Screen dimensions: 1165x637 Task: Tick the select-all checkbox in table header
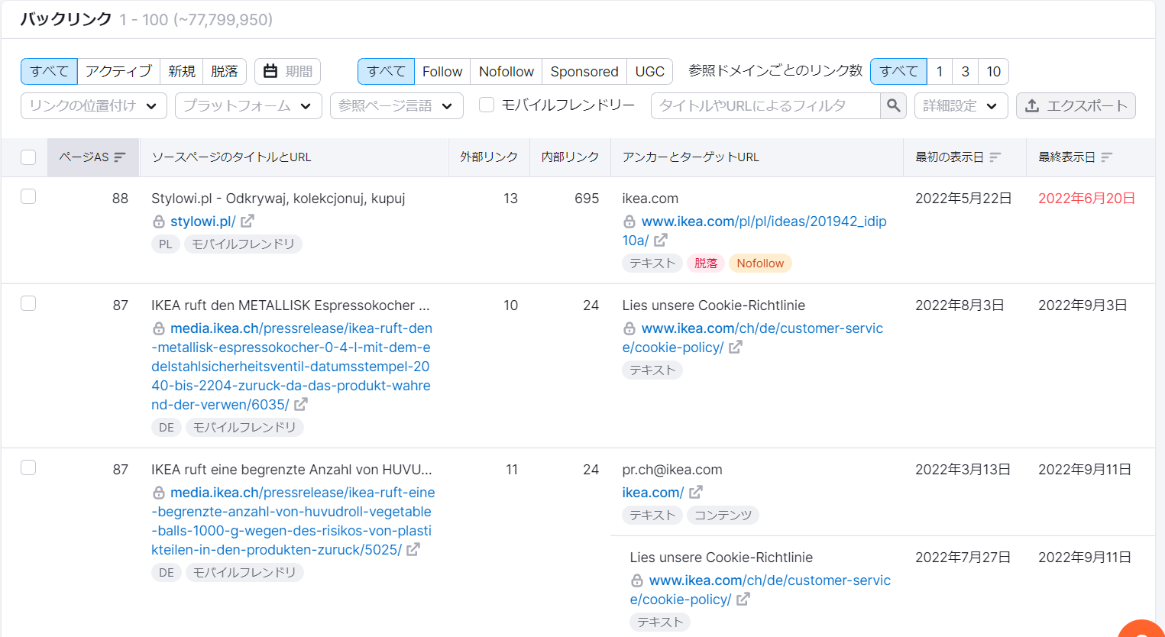pos(28,157)
